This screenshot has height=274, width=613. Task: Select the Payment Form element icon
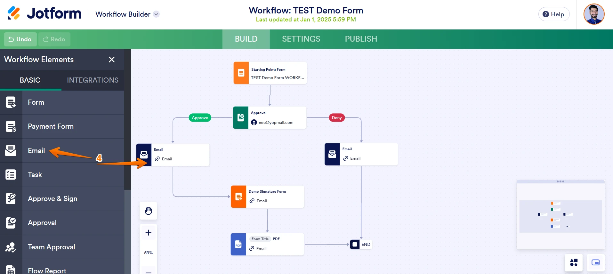[11, 126]
